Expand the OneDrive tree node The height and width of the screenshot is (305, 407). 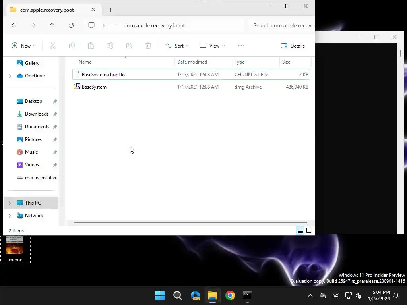coord(10,76)
